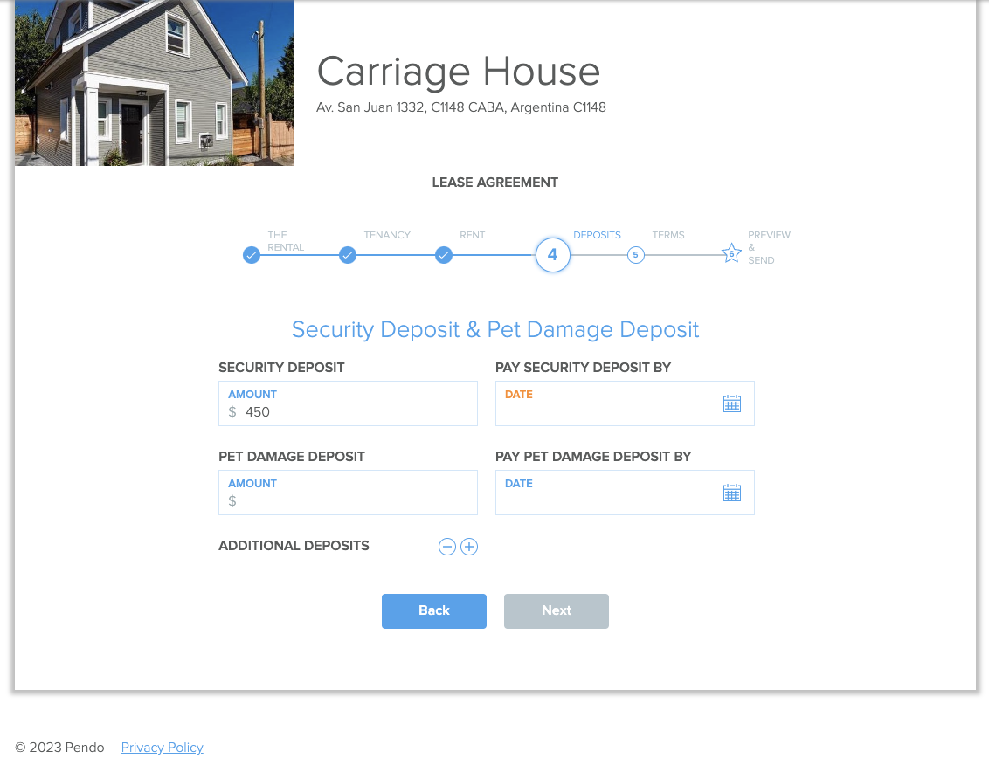Jump to Preview & Send star icon
This screenshot has height=779, width=989.
pos(731,253)
